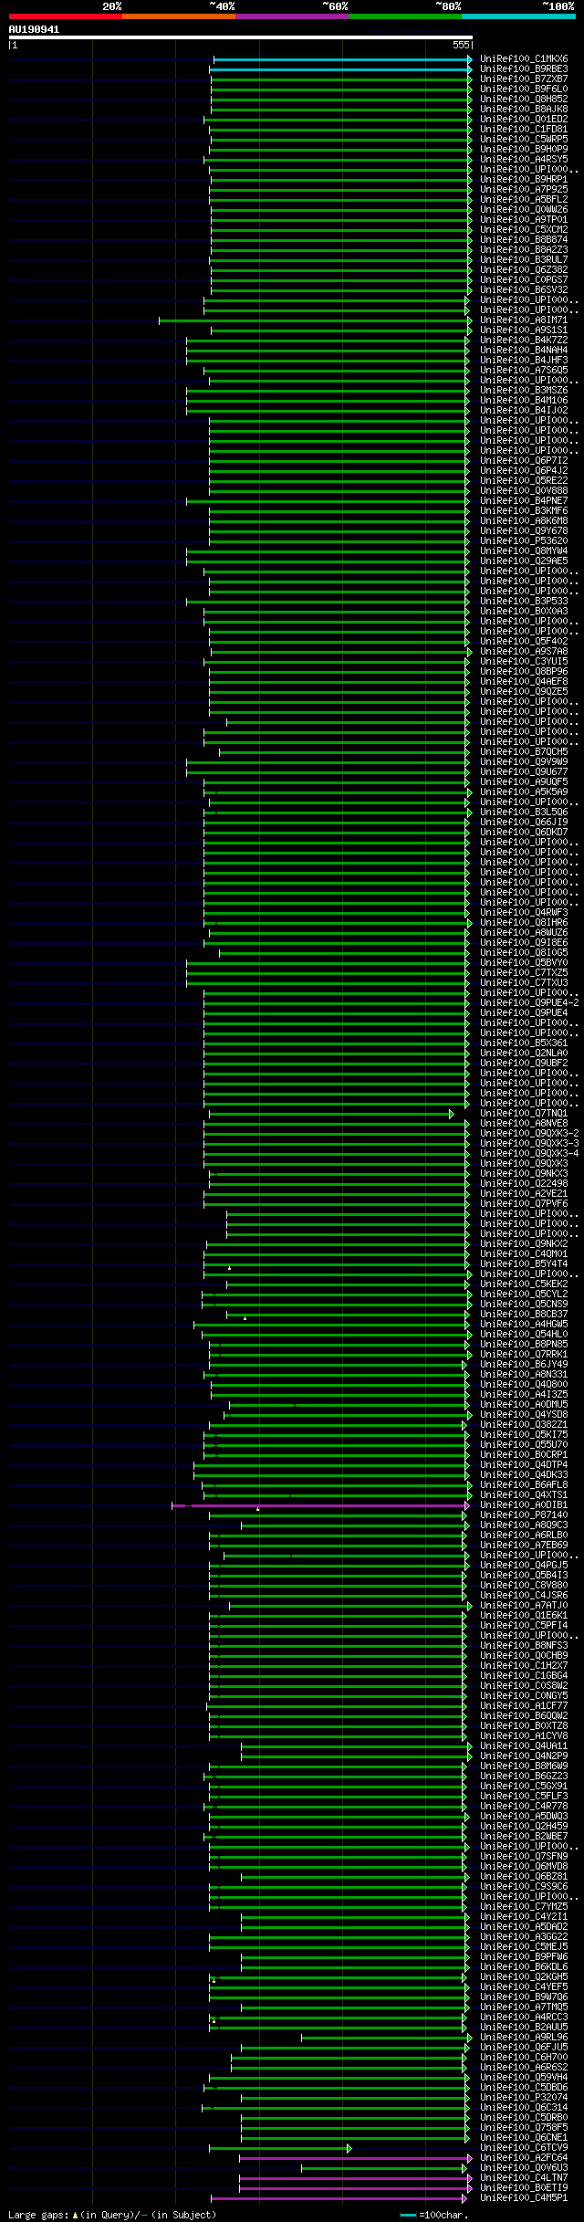This screenshot has height=2222, width=584.
Task: Click label UniRef100_A9RL96
Action: 524,2038
